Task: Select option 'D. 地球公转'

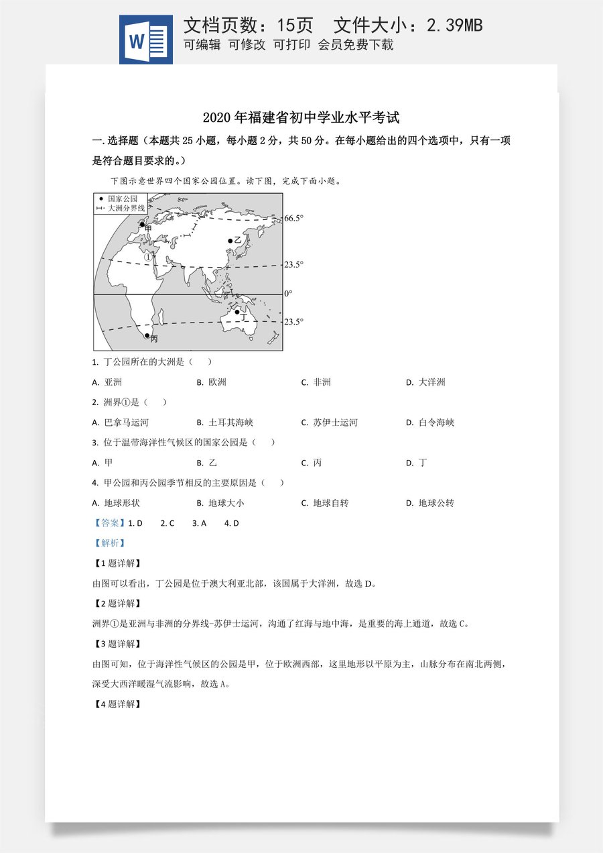Action: (430, 503)
